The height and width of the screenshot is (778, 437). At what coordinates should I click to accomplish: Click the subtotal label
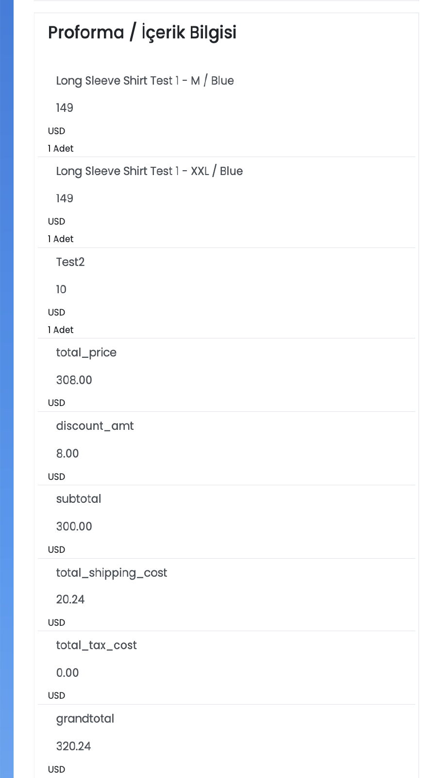(79, 499)
